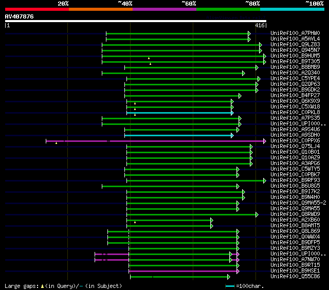Click the cyan ~100% identity legend segment
Screen dimensions: 329x290
293,9
